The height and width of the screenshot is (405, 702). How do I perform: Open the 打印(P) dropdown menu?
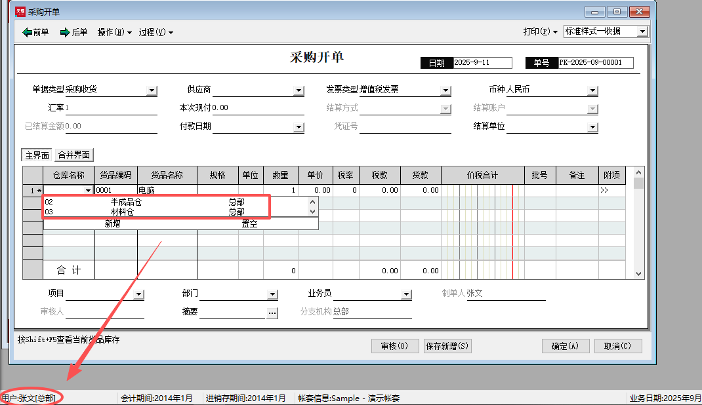[540, 31]
